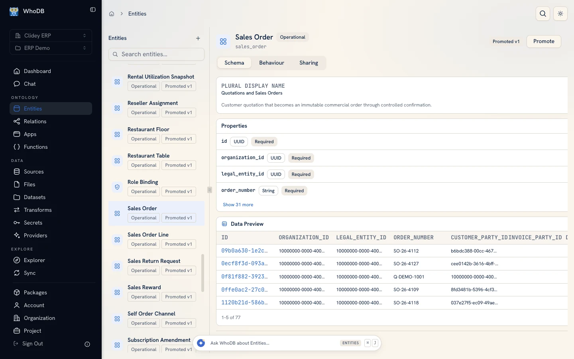Open Packages in the sidebar
This screenshot has height=359, width=574.
tap(51, 292)
